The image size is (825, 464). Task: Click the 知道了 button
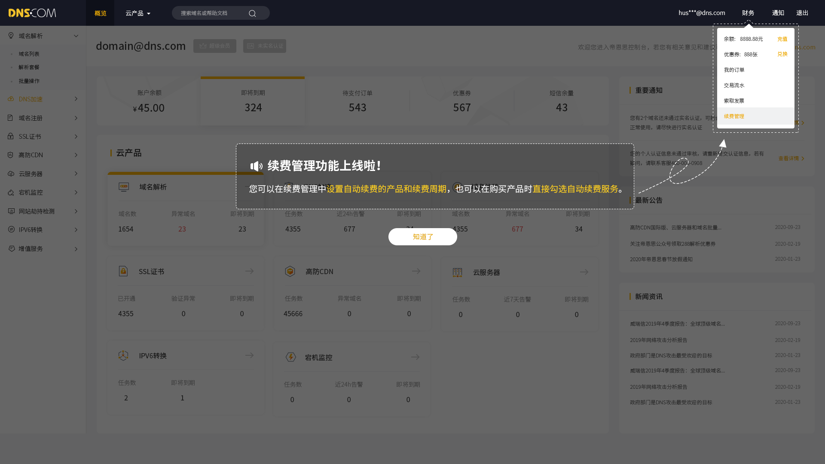click(x=423, y=237)
